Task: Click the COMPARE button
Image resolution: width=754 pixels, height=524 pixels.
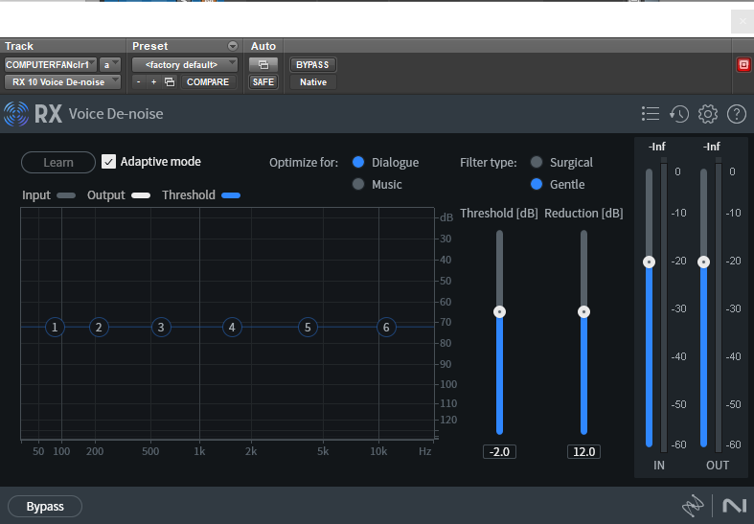Action: pos(208,82)
